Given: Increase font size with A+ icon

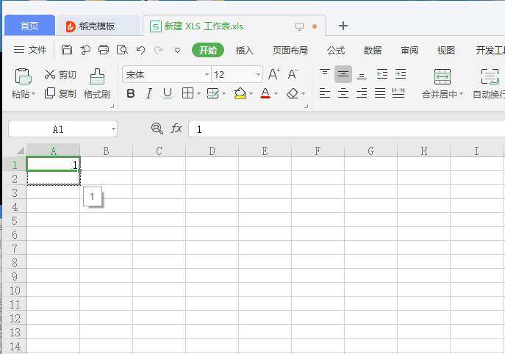Looking at the screenshot, I should tap(273, 74).
